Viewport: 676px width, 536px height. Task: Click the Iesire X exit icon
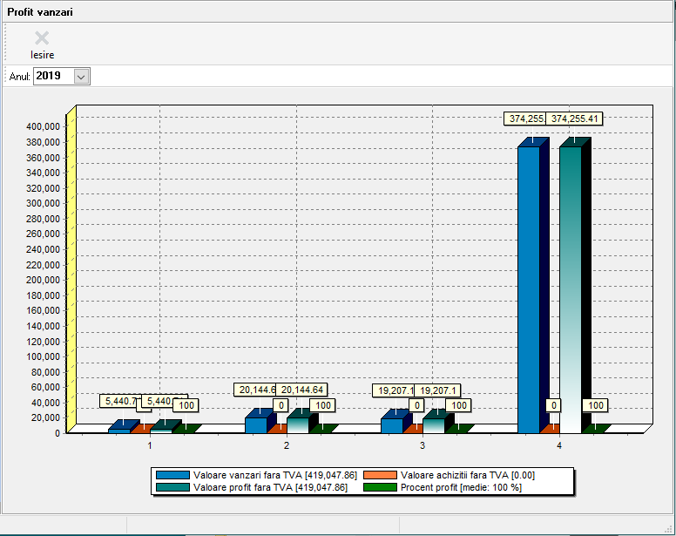tap(42, 37)
